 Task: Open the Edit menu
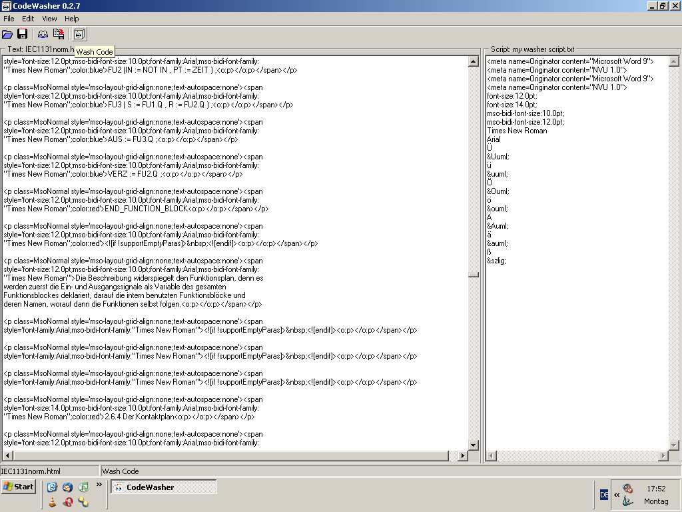(28, 19)
